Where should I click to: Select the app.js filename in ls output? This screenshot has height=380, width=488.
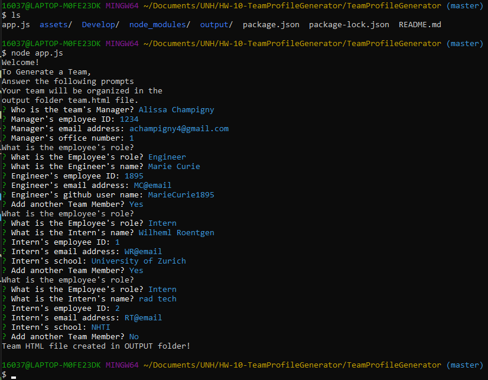(x=15, y=24)
